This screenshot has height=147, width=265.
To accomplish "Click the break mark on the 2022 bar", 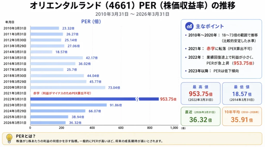I will tap(137, 99).
